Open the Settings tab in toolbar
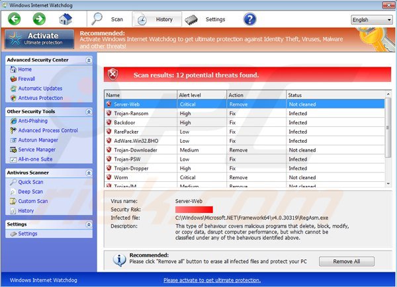This screenshot has width=397, height=287. (206, 19)
